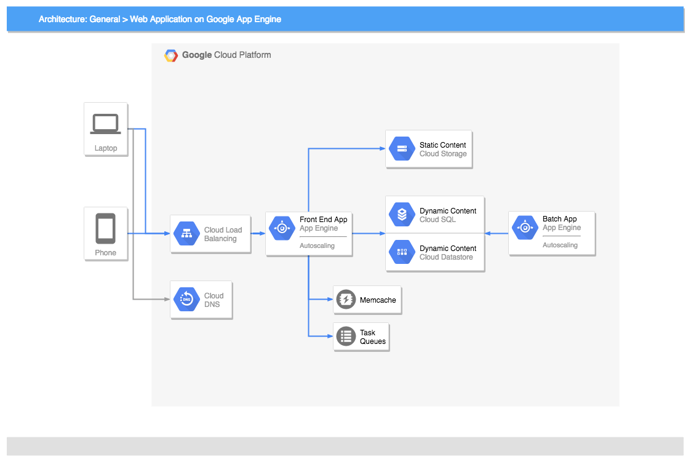Viewport: 691px width, 462px height.
Task: Select the Laptop device icon
Action: click(x=105, y=122)
